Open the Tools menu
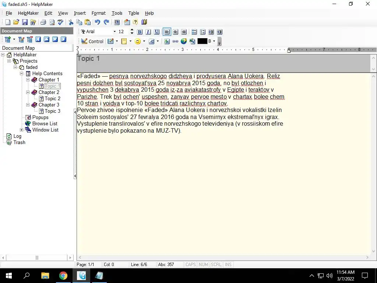Image resolution: width=377 pixels, height=283 pixels. [117, 13]
